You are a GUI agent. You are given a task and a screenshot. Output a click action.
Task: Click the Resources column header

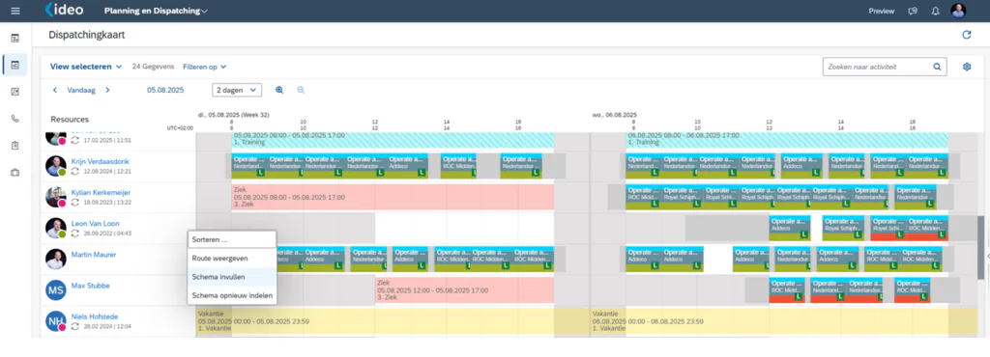70,119
